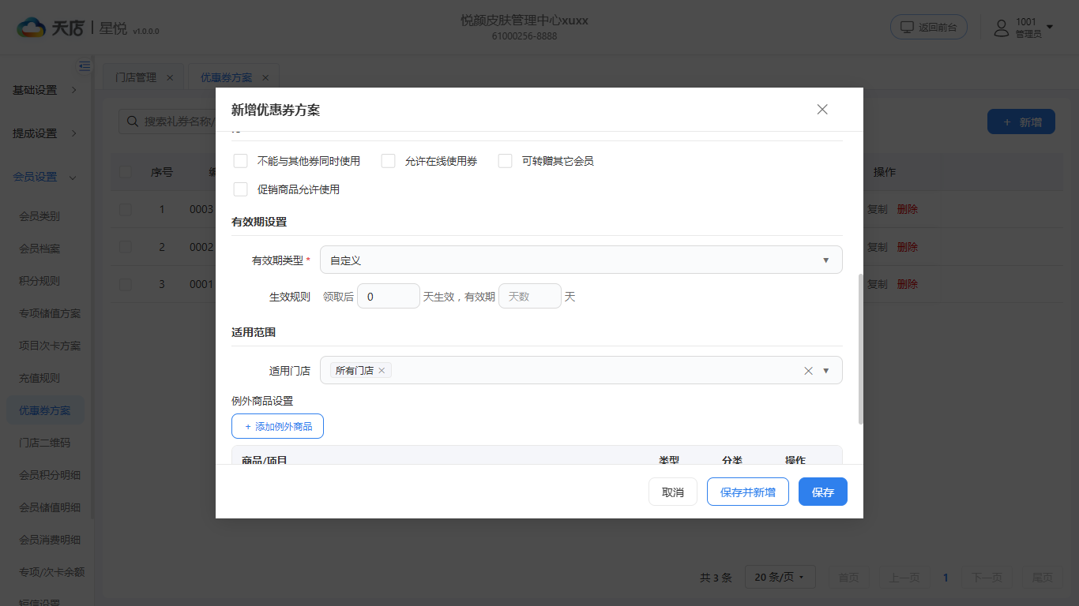Image resolution: width=1079 pixels, height=606 pixels.
Task: Expand 提成设置 menu
Action: click(x=45, y=133)
